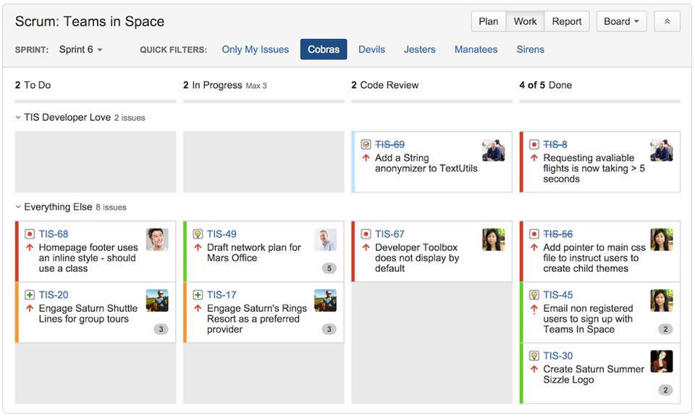Switch to Report mode
Screen dimensions: 695x418
tap(566, 21)
